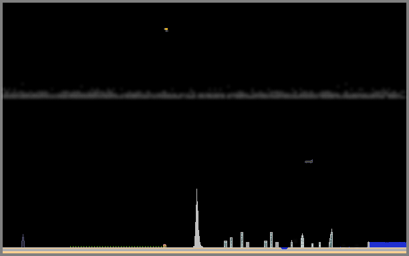This screenshot has height=256, width=409.
Task: Select the small blue pond in the ground
Action: tap(284, 249)
